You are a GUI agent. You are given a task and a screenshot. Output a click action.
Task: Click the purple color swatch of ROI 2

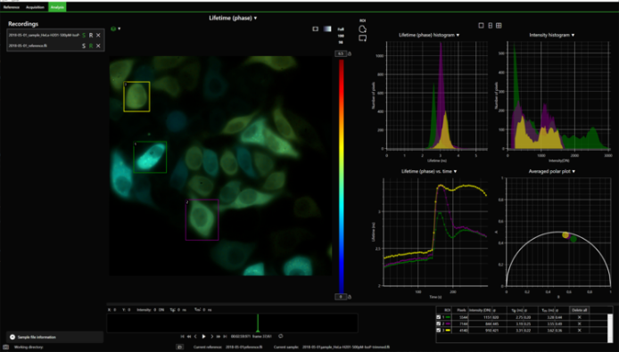tap(448, 323)
